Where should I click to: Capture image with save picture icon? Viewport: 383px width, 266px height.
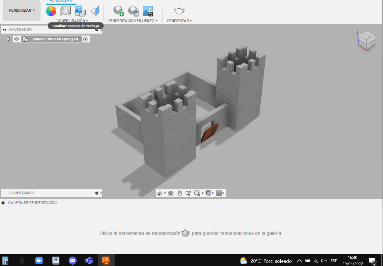[148, 11]
